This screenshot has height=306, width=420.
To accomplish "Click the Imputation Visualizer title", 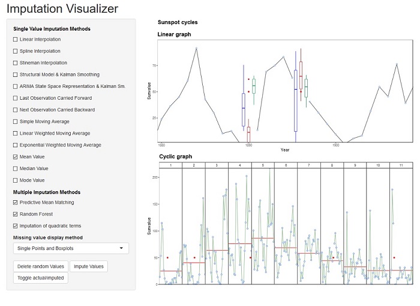I will tap(62, 9).
